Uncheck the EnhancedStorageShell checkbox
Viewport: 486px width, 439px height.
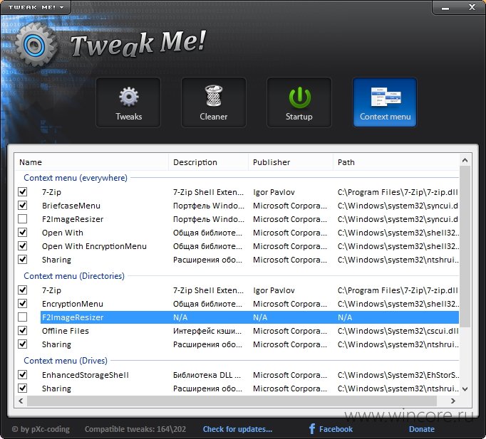[23, 375]
